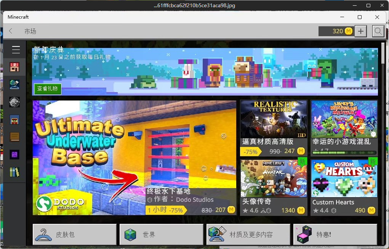Click the Minecoin icon beside price 247
The width and height of the screenshot is (389, 249).
pos(301,151)
